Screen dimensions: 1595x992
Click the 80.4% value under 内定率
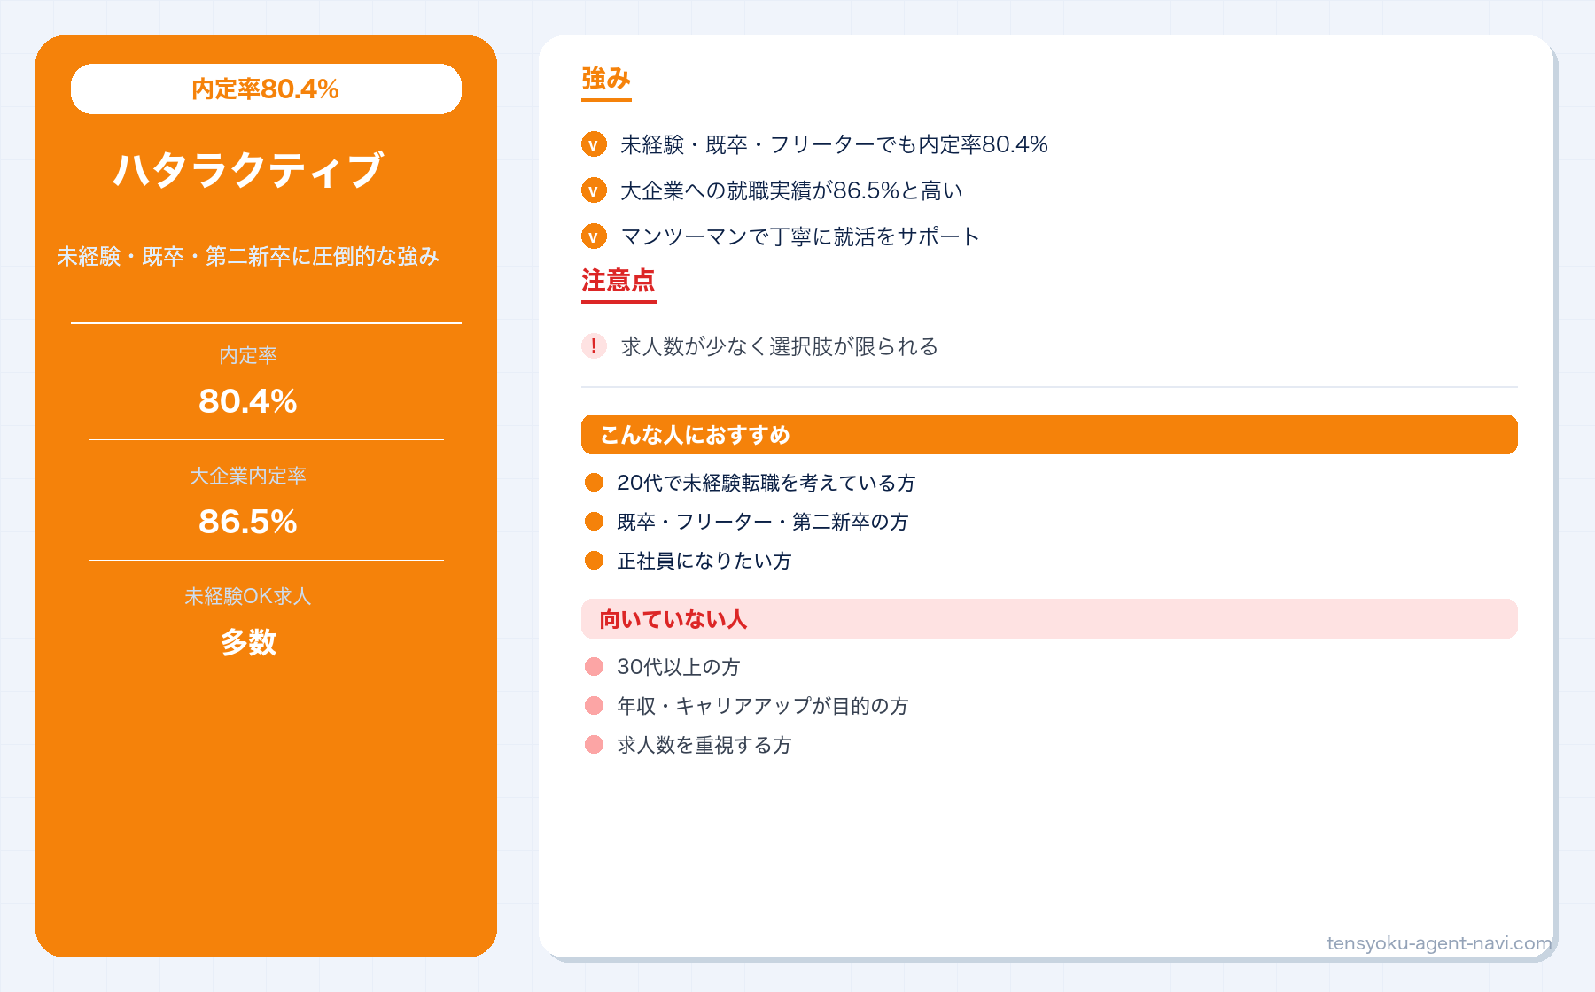click(x=248, y=401)
